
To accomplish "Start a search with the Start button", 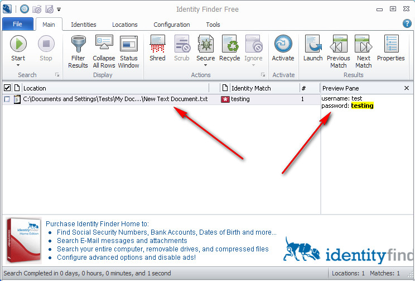I will tap(18, 48).
